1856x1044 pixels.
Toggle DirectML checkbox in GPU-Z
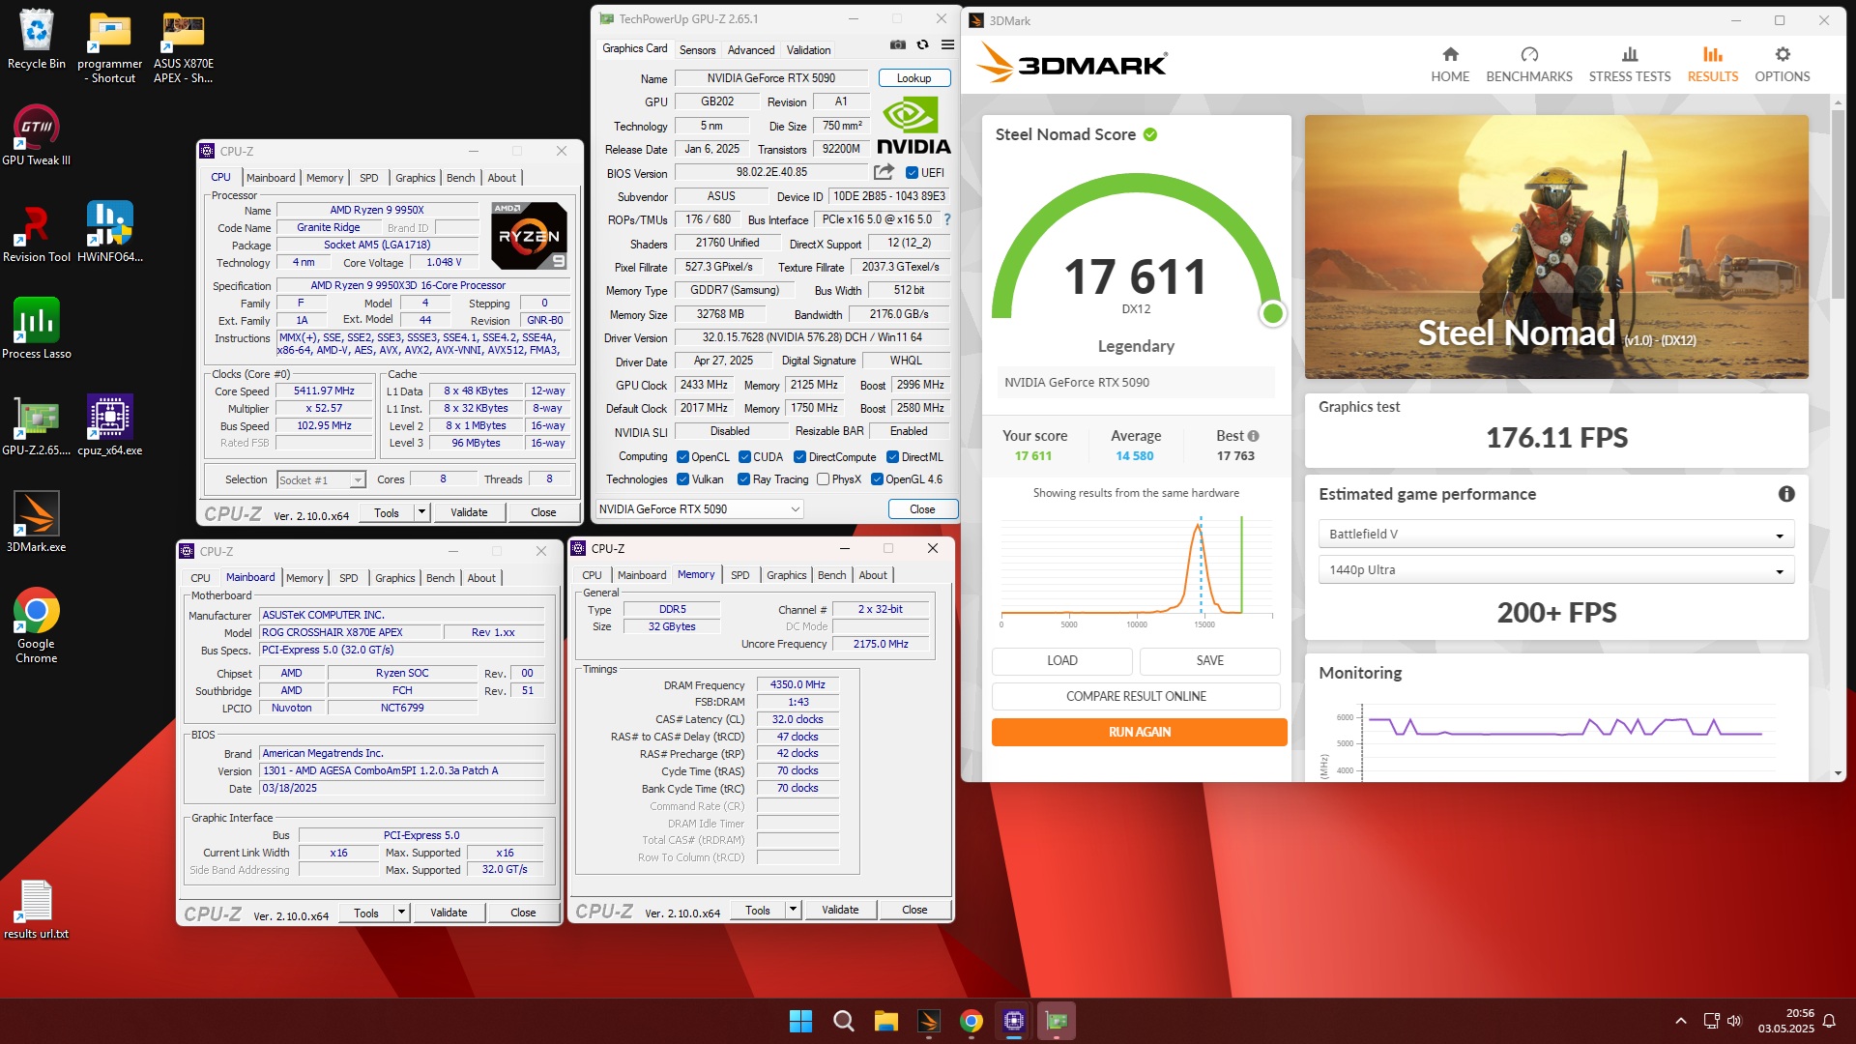(893, 457)
